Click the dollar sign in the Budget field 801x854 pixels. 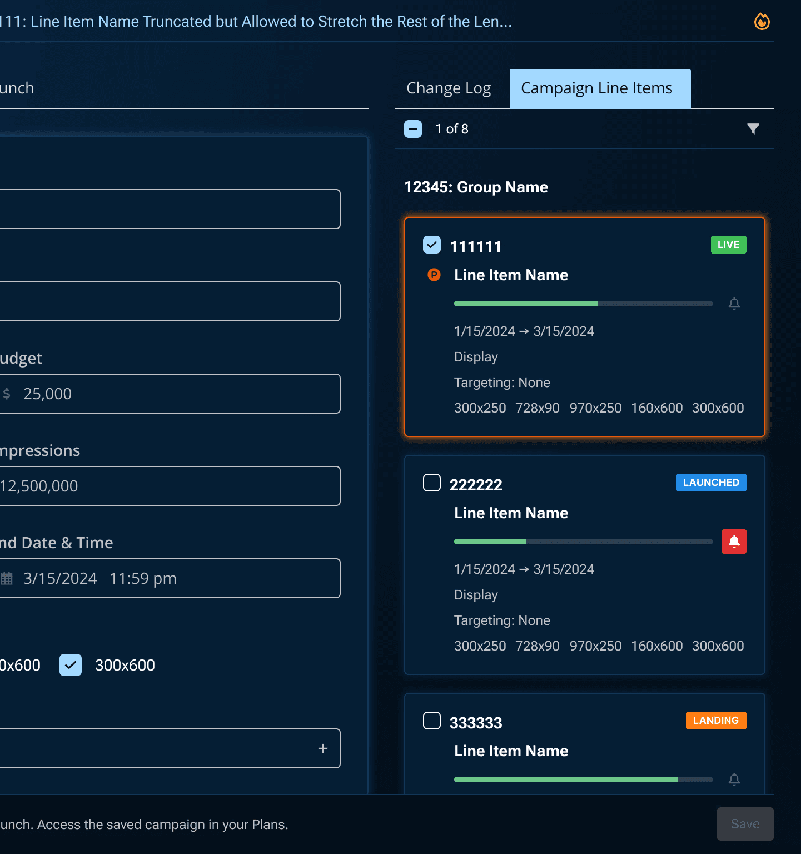click(x=7, y=394)
